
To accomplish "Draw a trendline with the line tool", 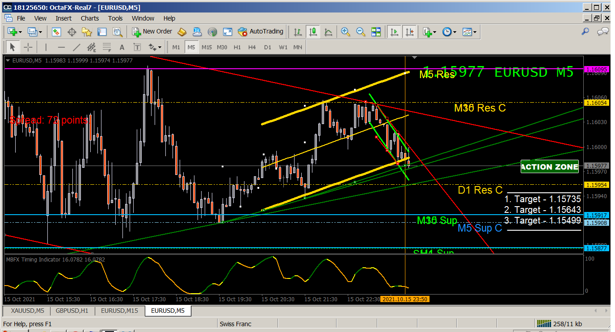I will (x=77, y=47).
